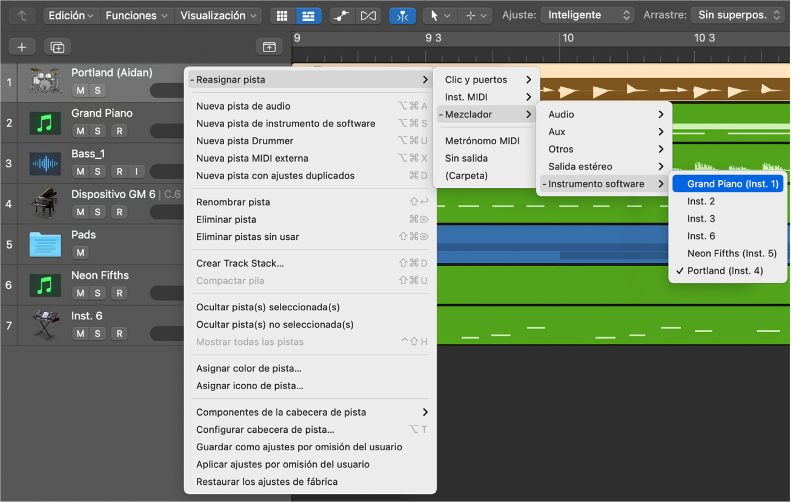Viewport: 793px width, 503px height.
Task: Mute the Portland (Aidan) track
Action: click(81, 91)
